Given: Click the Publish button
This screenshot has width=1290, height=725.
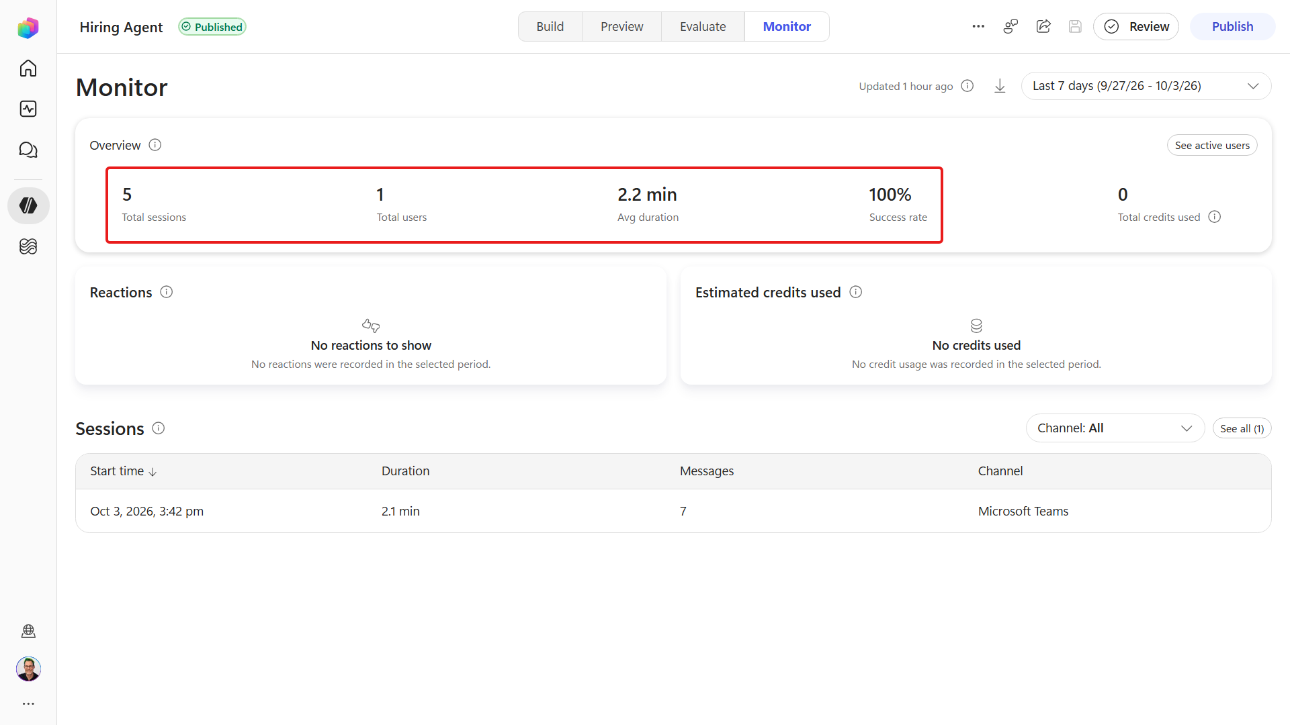Looking at the screenshot, I should click(1232, 27).
